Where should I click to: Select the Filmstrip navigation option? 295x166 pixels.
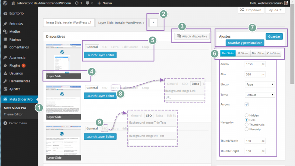pos(246,129)
